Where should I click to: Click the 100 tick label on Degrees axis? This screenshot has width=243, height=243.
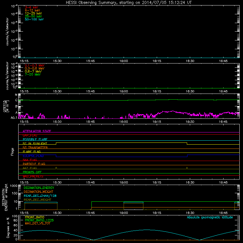(15, 216)
